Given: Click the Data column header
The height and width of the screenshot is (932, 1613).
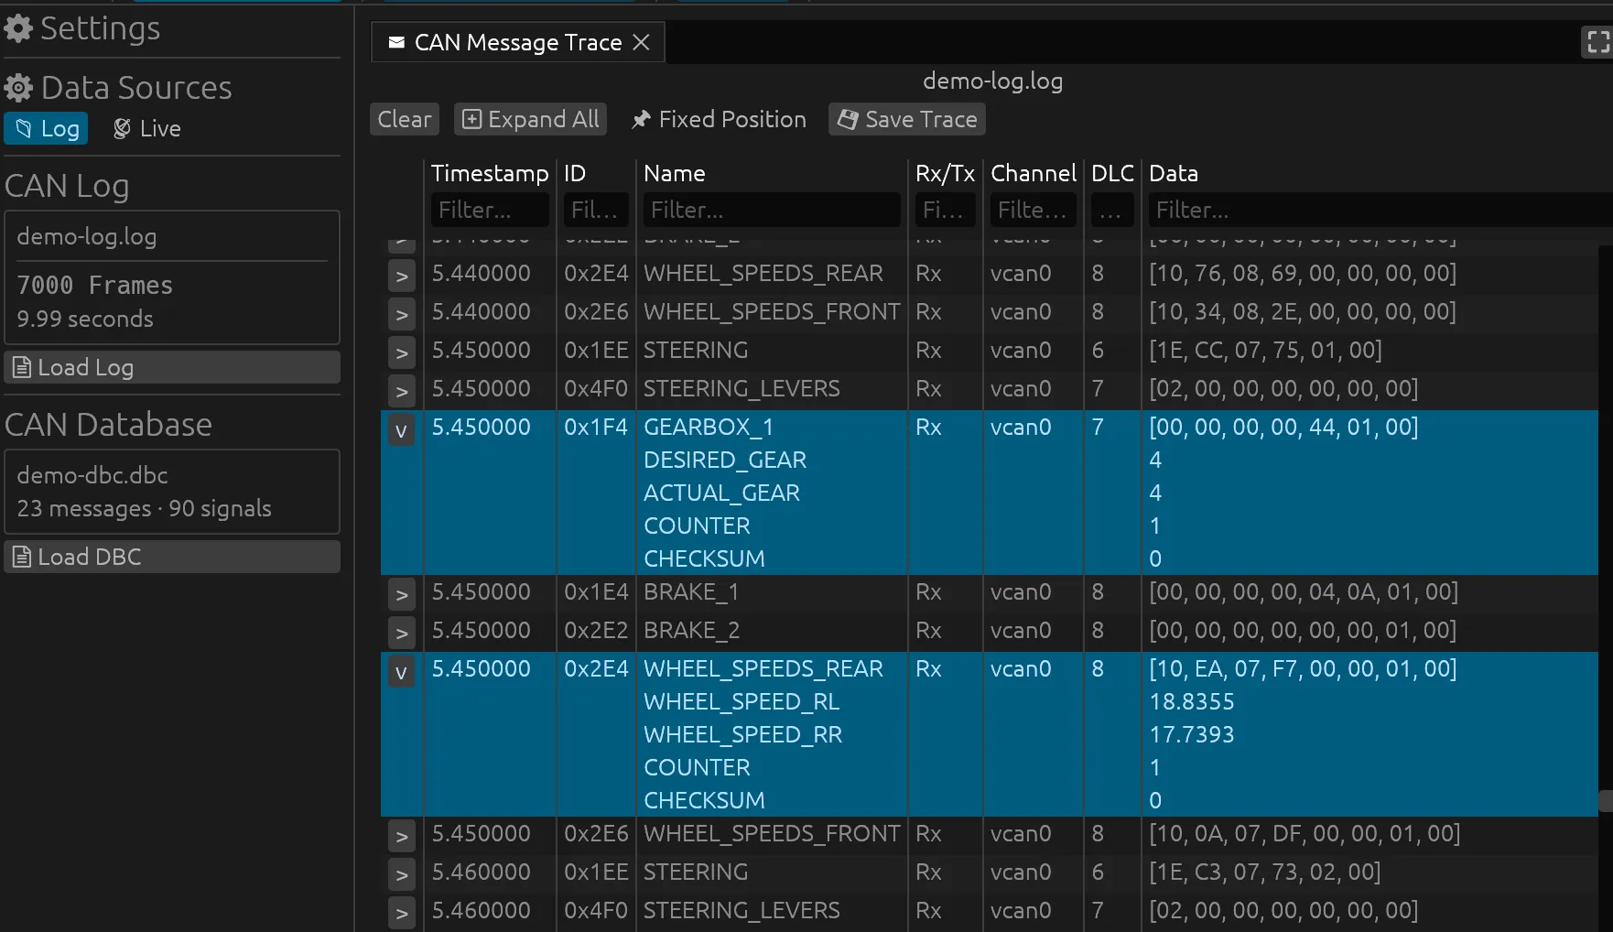Looking at the screenshot, I should click(x=1174, y=173).
